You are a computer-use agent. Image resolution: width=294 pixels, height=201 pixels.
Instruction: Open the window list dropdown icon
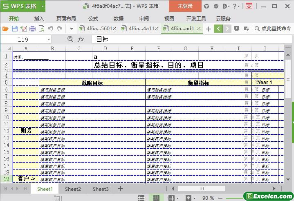point(247,29)
